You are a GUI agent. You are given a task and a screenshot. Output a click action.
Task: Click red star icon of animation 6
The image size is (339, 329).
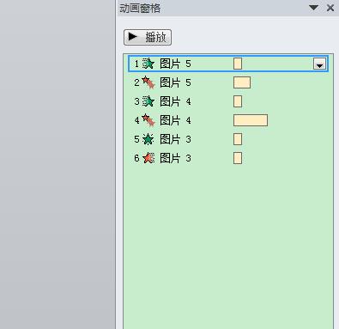point(148,158)
